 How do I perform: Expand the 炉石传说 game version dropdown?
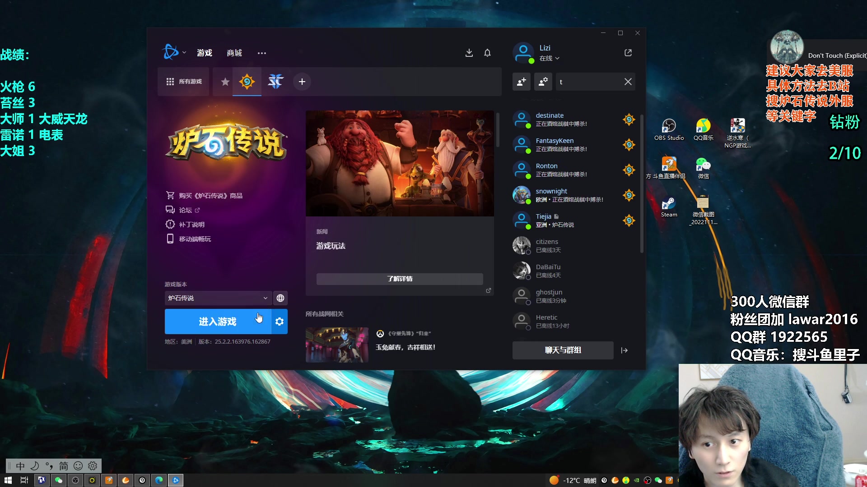coord(218,298)
